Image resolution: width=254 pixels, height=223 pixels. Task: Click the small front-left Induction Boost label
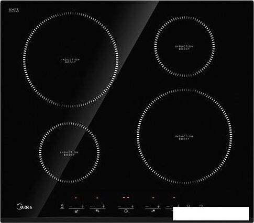69,154
